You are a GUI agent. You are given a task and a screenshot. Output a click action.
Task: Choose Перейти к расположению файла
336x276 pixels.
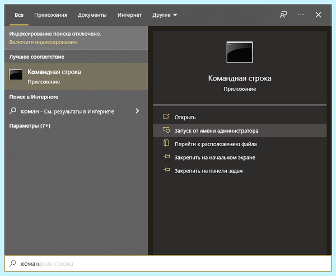tap(240, 144)
